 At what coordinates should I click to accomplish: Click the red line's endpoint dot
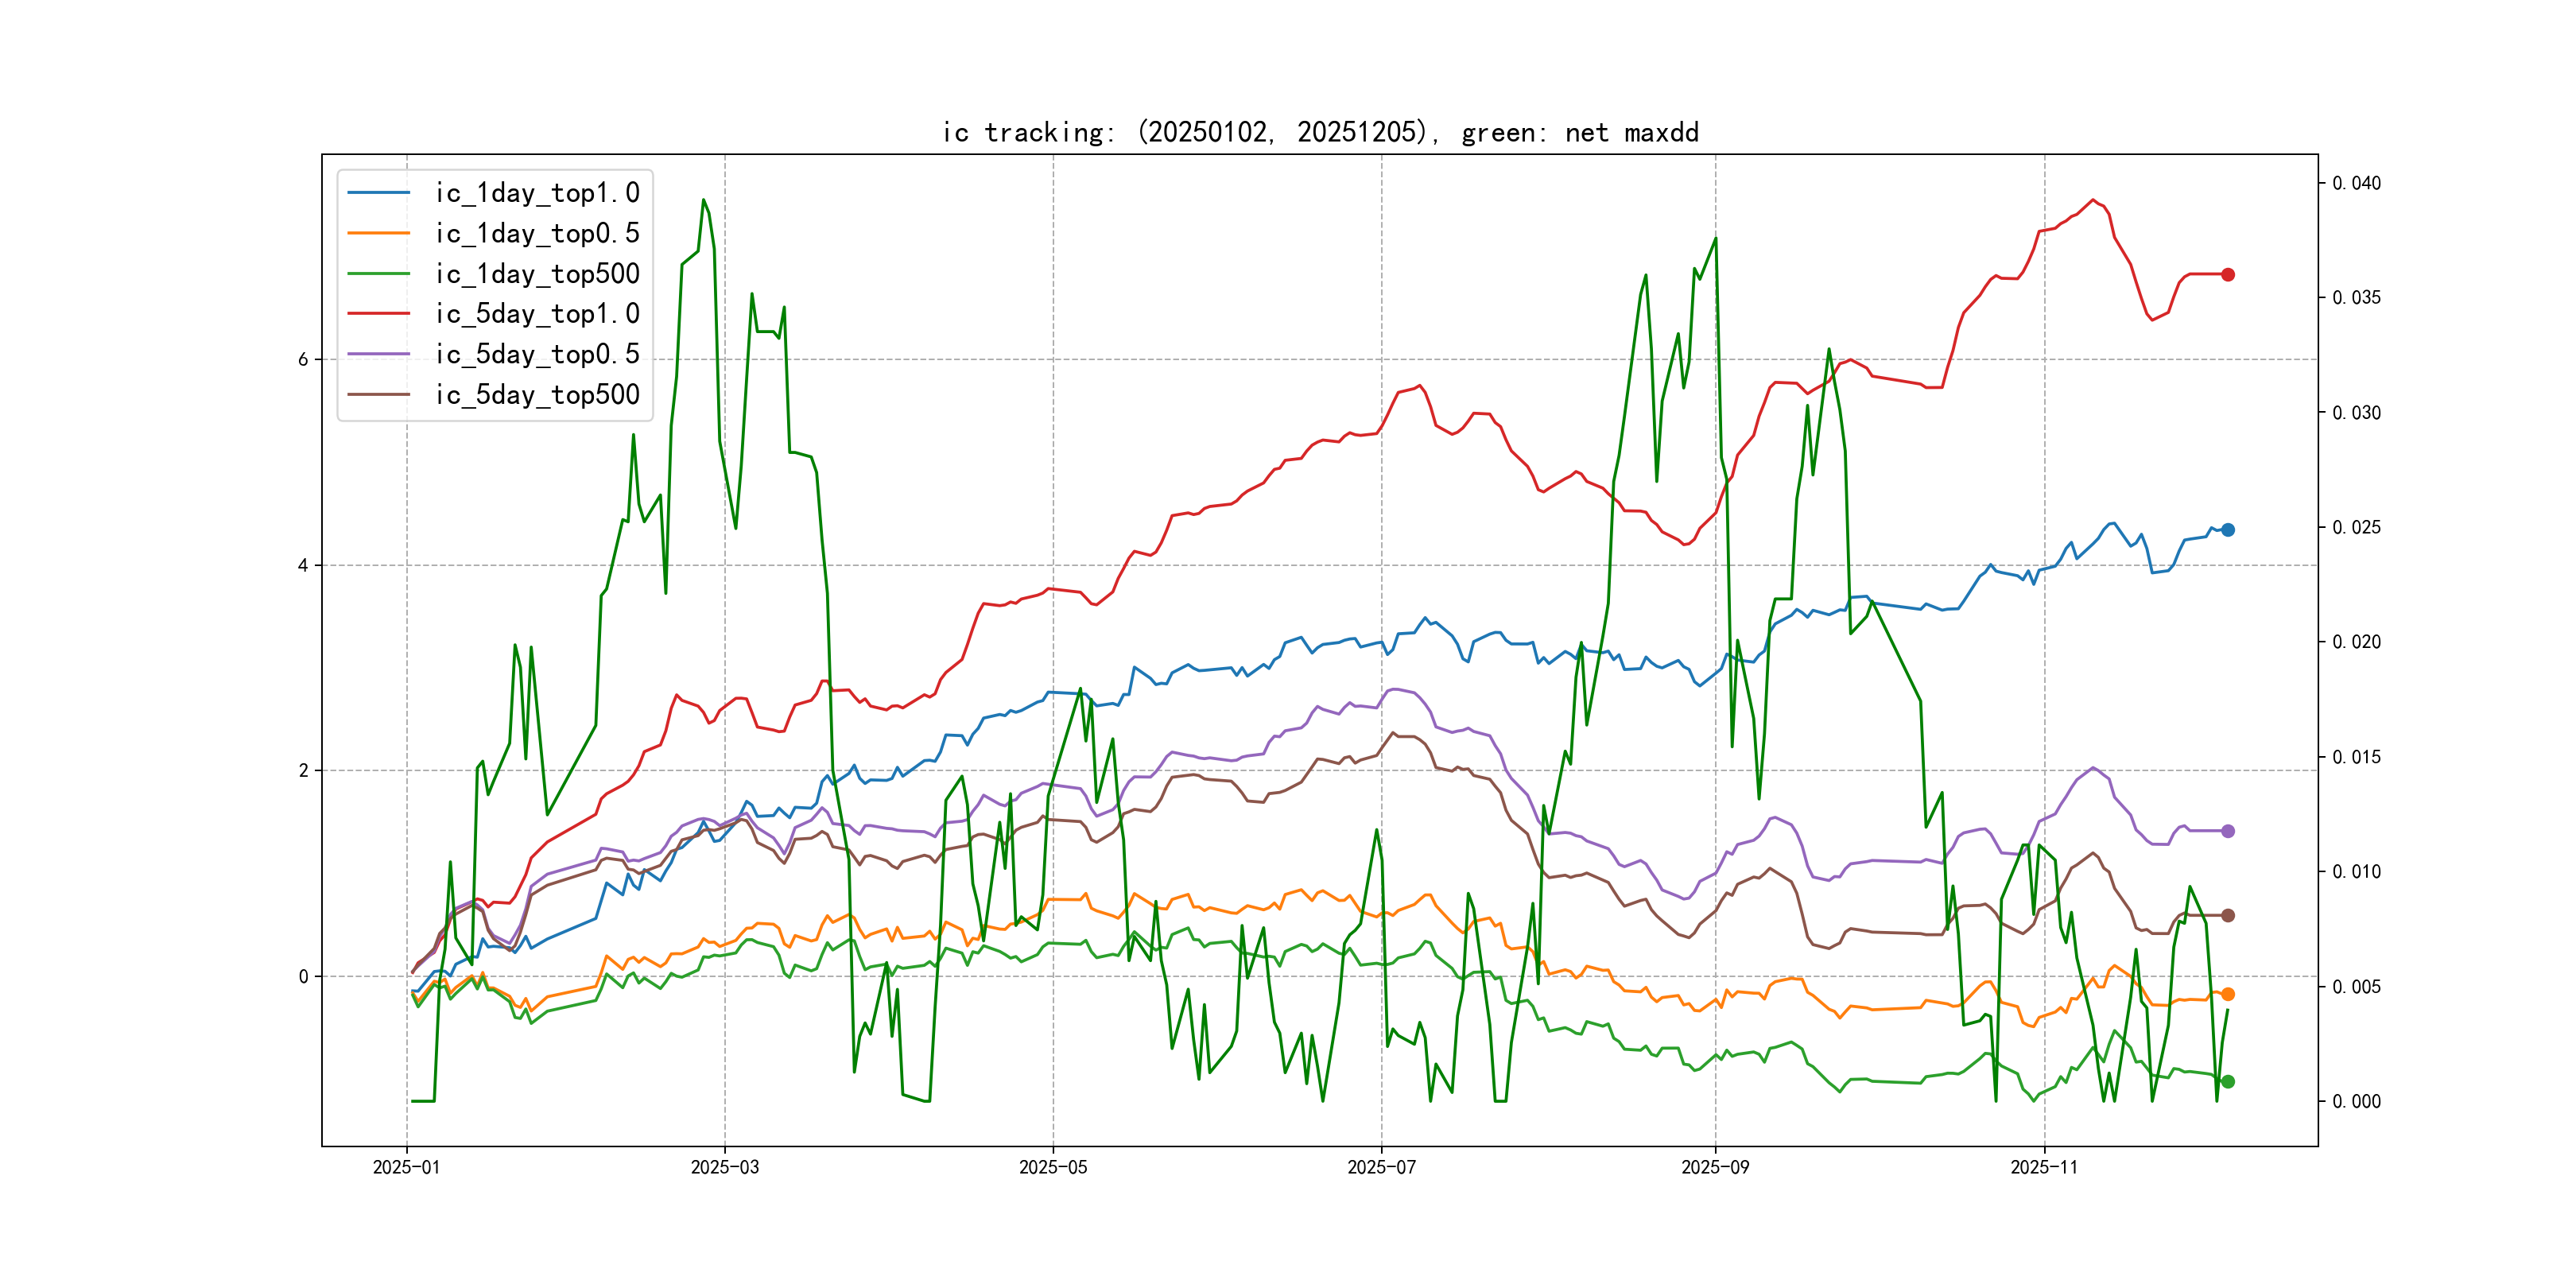[x=2227, y=274]
